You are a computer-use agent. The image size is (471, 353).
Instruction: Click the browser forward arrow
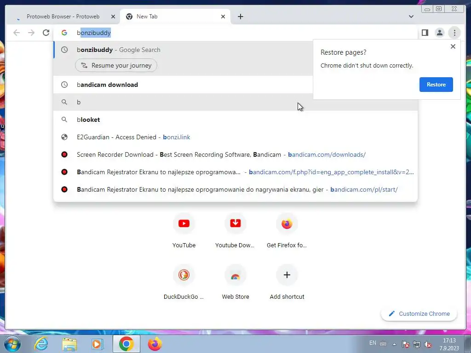(31, 33)
